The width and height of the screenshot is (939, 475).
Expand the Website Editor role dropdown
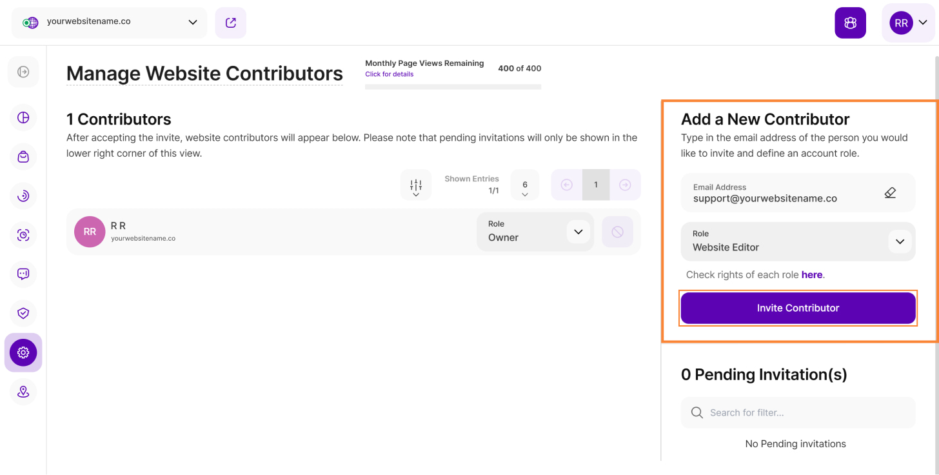pyautogui.click(x=900, y=242)
